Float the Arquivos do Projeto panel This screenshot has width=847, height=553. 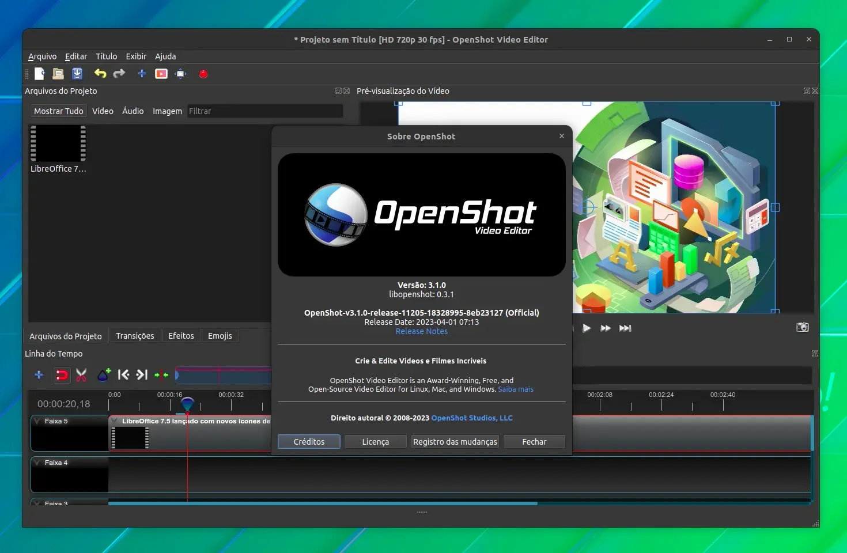pyautogui.click(x=339, y=91)
